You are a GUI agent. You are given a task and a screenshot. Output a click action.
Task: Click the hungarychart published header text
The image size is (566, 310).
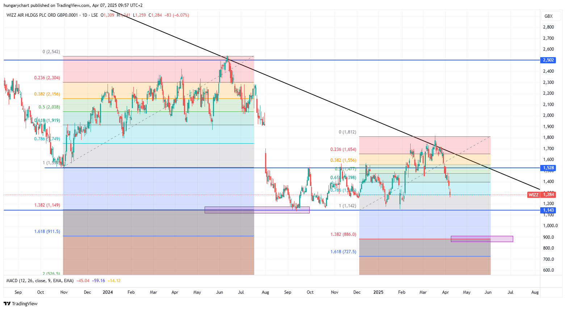click(73, 5)
